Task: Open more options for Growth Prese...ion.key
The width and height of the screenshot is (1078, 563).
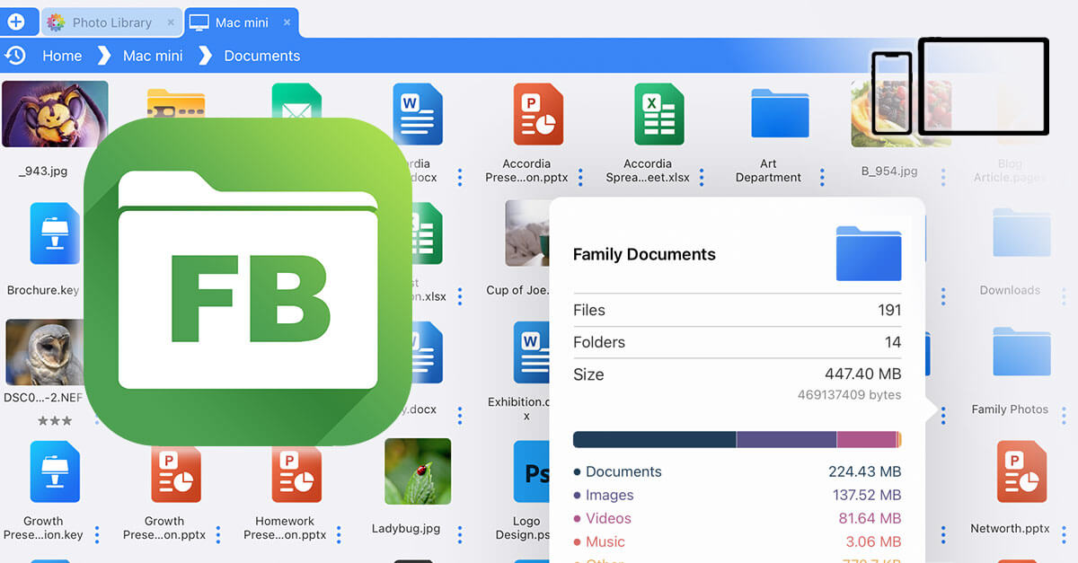Action: click(x=97, y=534)
